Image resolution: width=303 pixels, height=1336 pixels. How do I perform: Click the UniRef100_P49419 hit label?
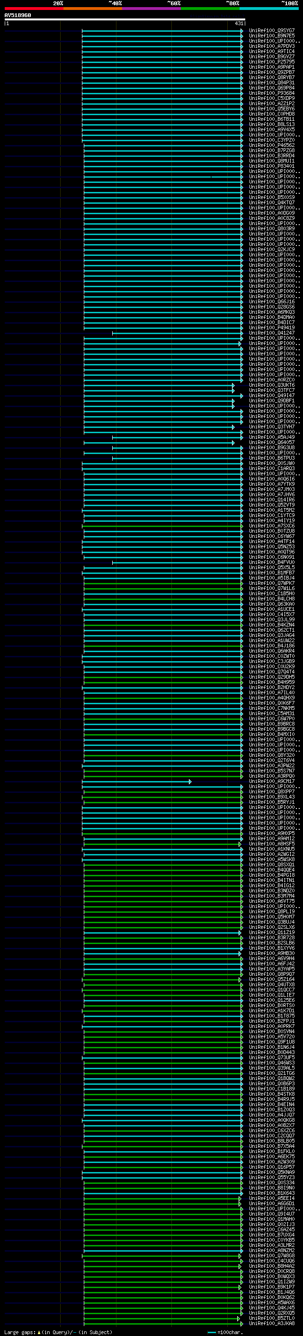pos(272,328)
